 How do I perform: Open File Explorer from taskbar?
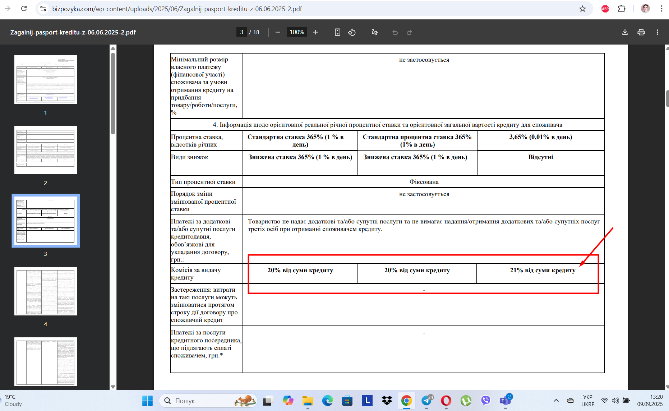tap(308, 401)
